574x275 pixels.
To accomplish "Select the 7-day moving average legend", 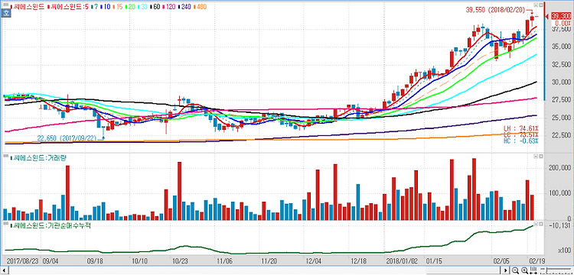I will pos(94,7).
